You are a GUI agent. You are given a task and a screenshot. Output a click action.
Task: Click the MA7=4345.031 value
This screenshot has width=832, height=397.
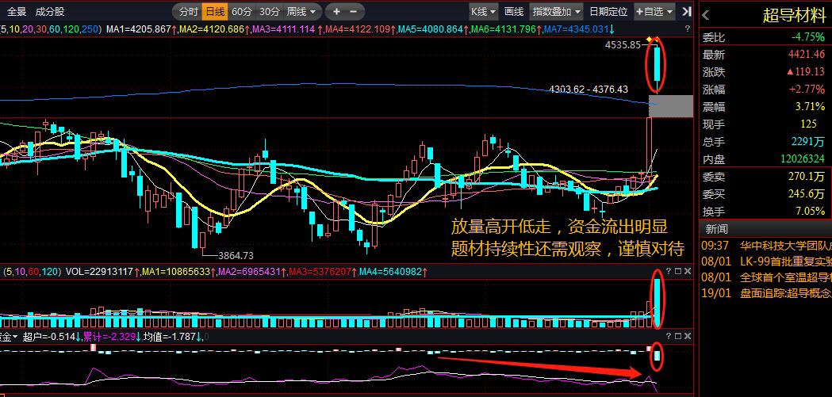pos(577,29)
